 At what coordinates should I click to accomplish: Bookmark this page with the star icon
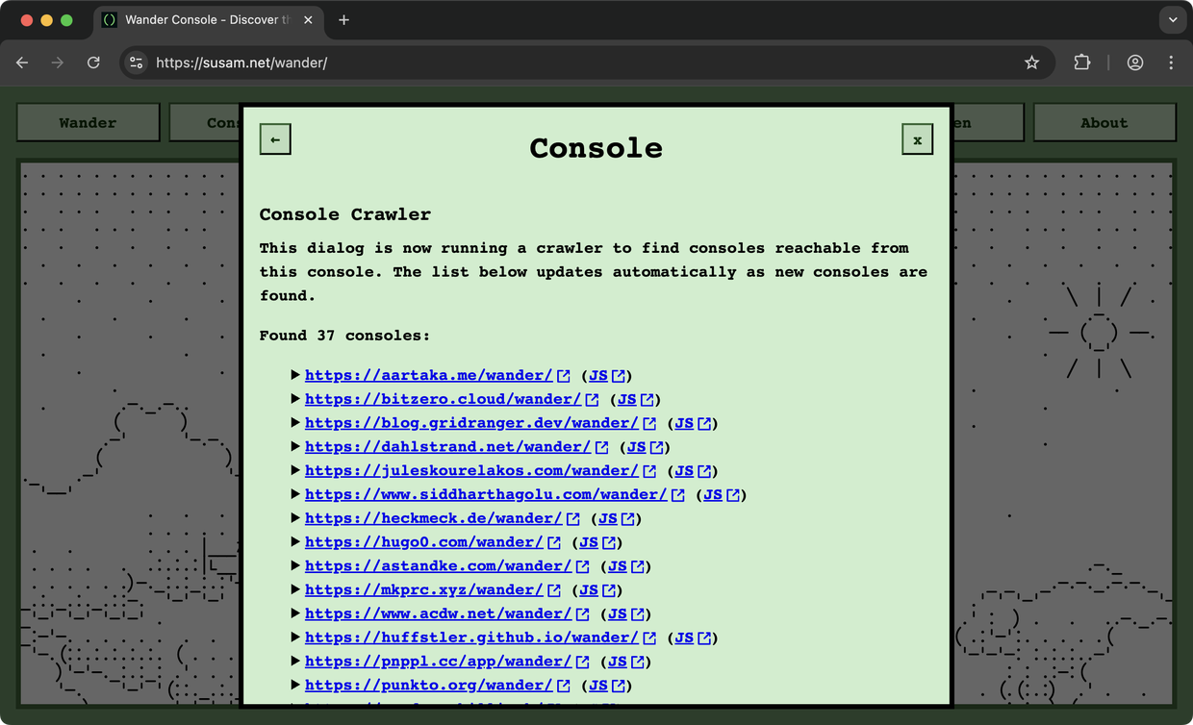(x=1031, y=62)
